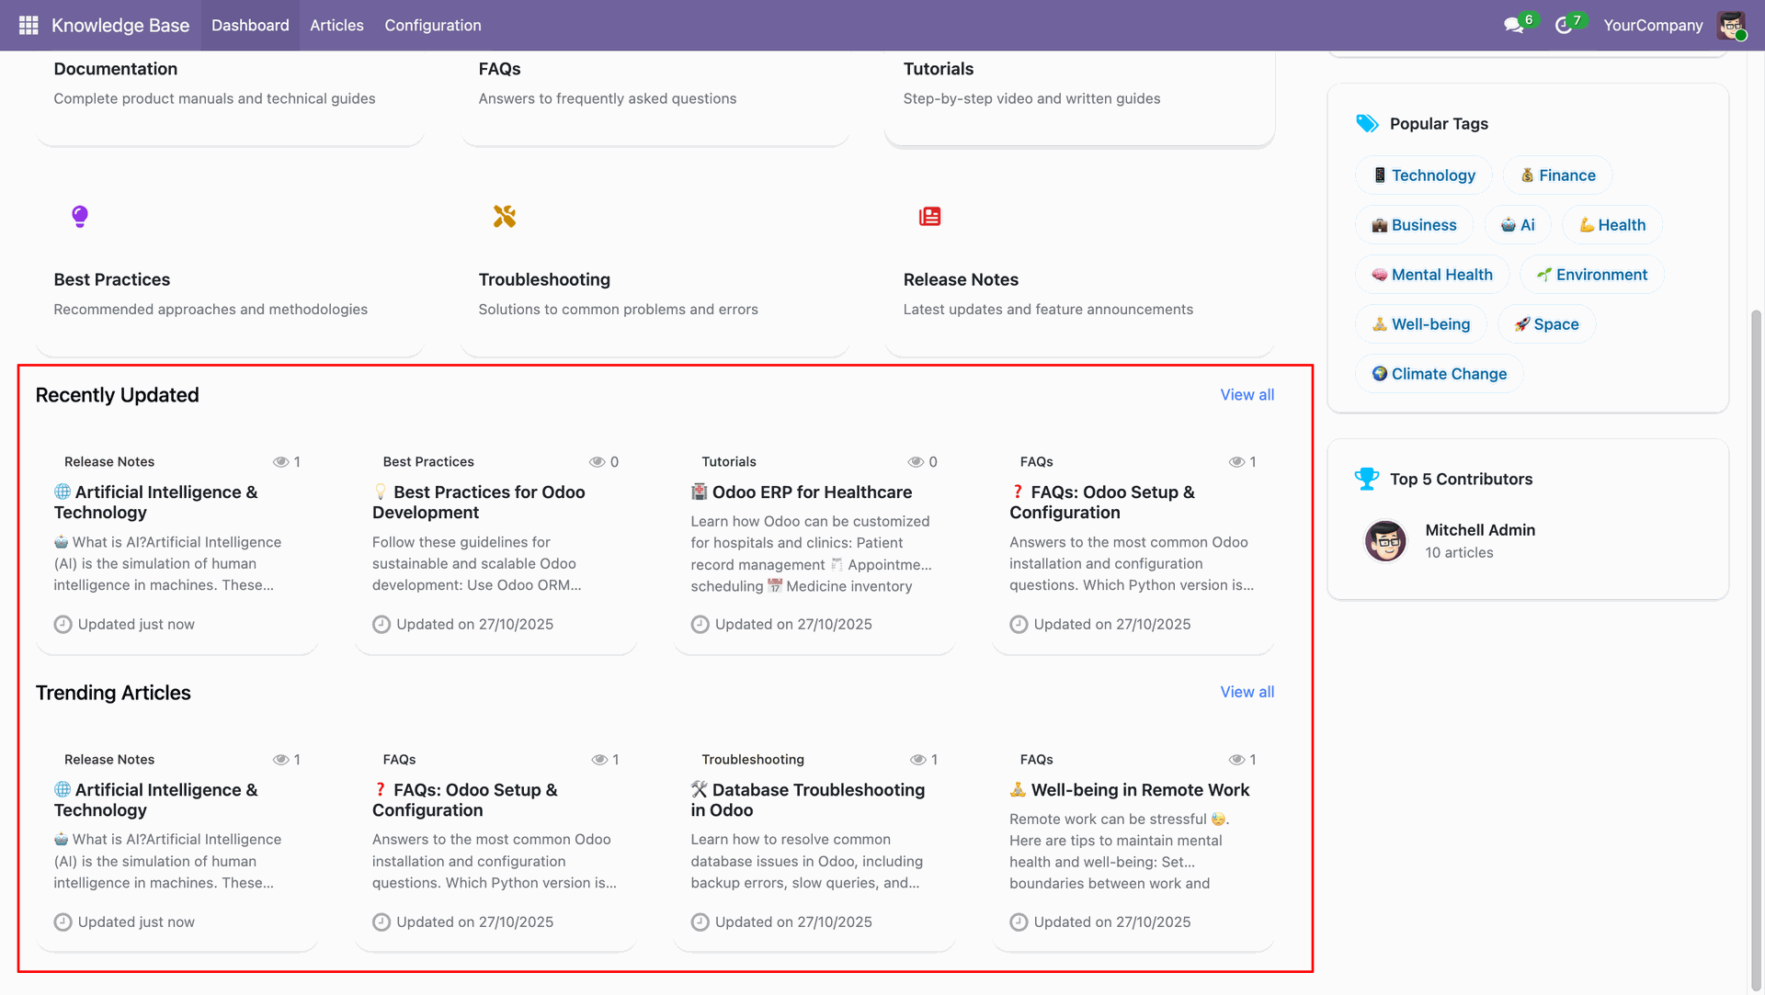
Task: Click View all for Recently Updated
Action: coord(1247,395)
